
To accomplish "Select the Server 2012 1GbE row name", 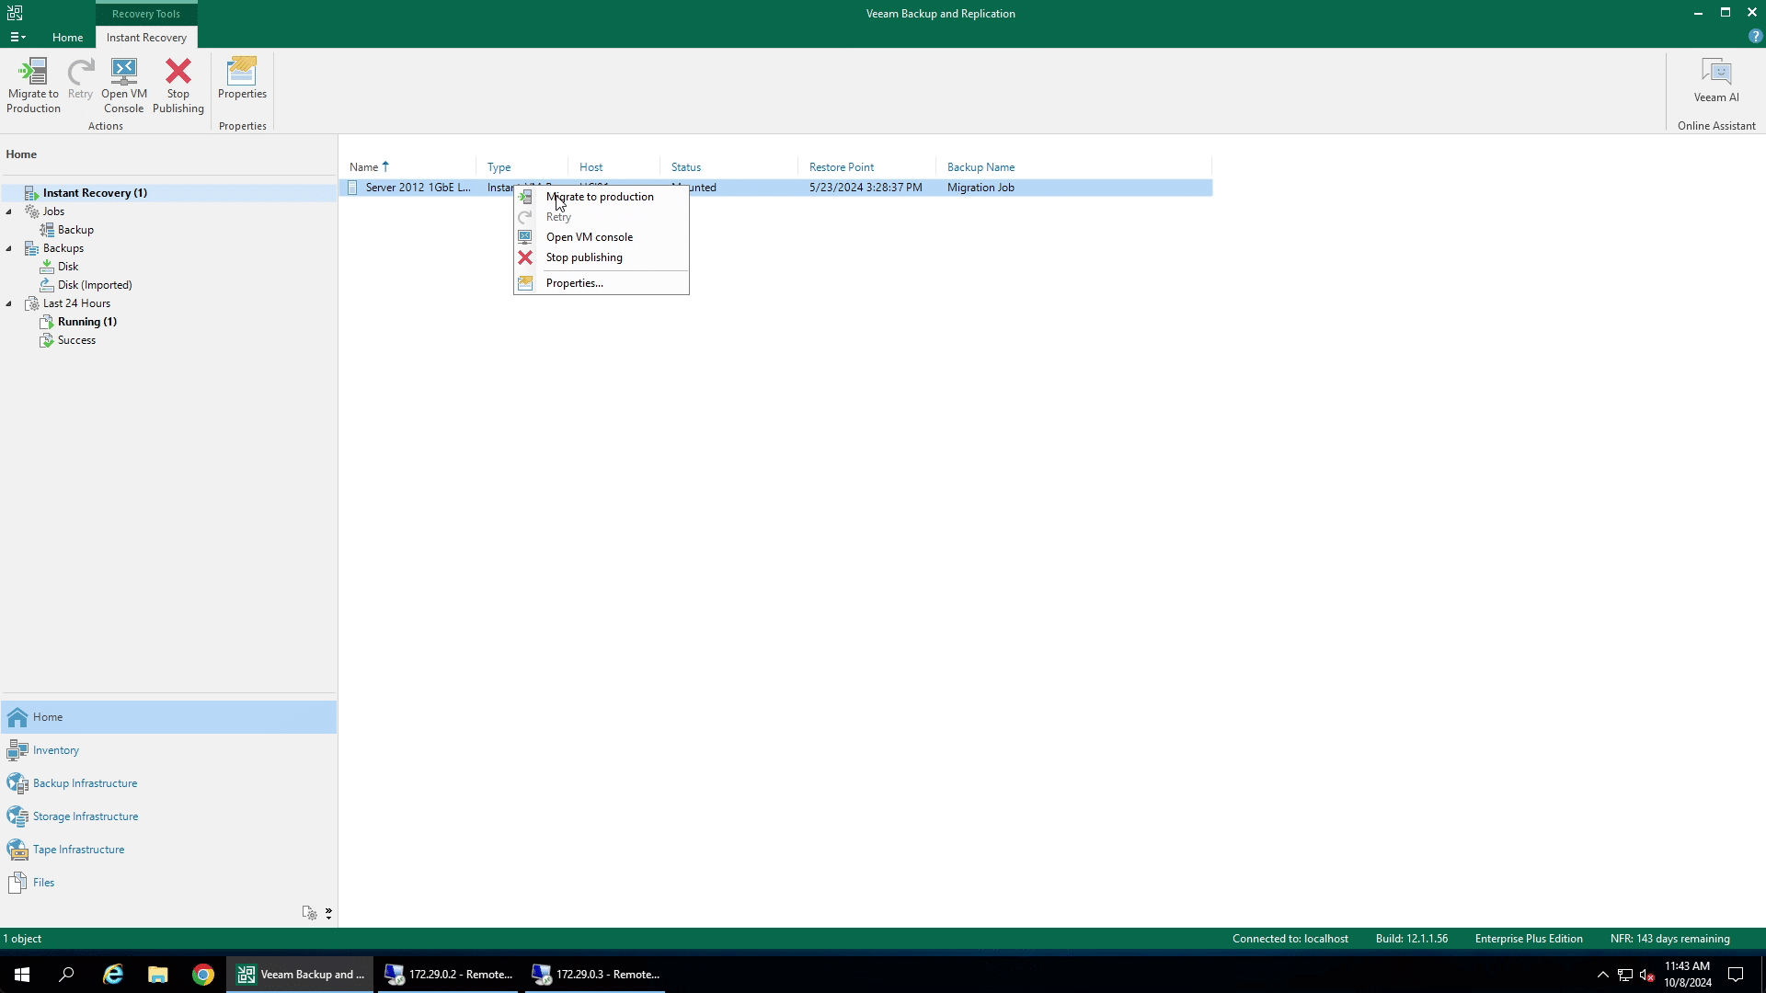I will point(418,188).
